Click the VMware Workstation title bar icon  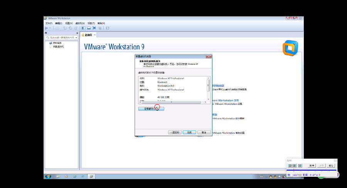(x=45, y=18)
